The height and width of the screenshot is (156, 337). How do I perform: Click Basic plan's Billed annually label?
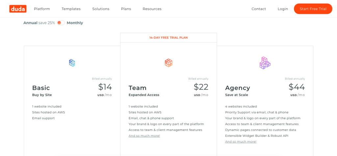tap(102, 79)
